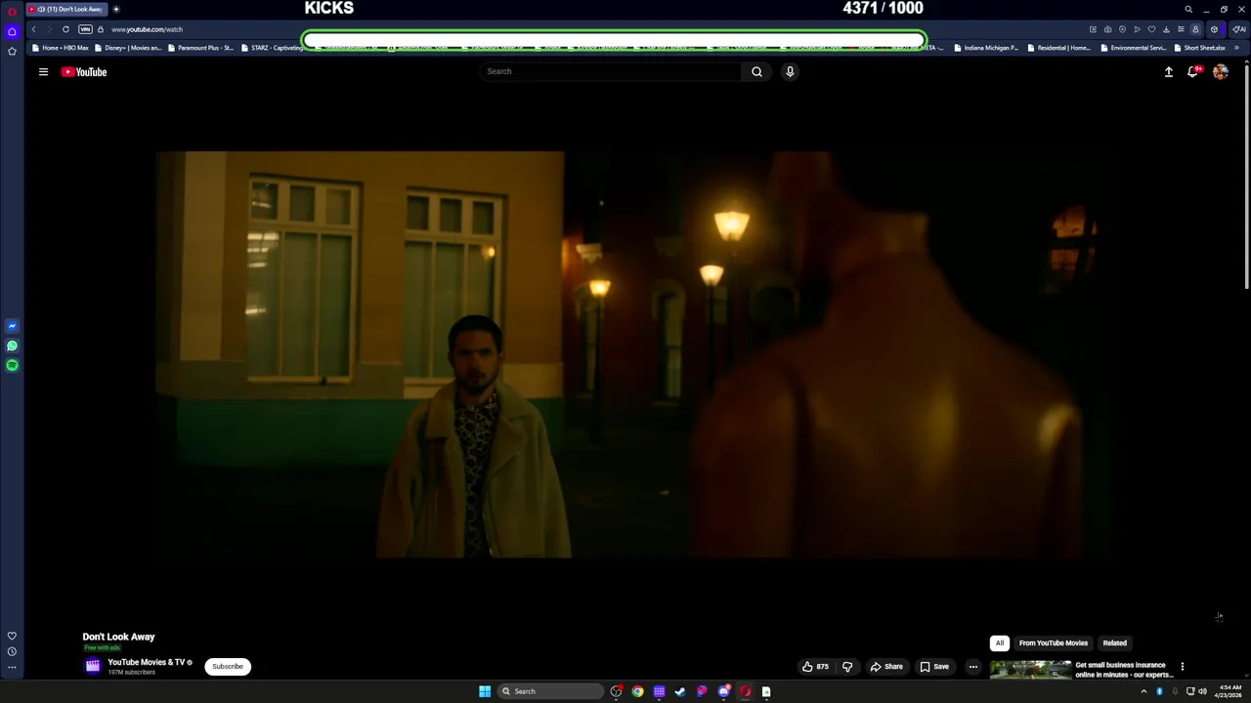
Task: Click Windows taskbar search box
Action: [551, 691]
